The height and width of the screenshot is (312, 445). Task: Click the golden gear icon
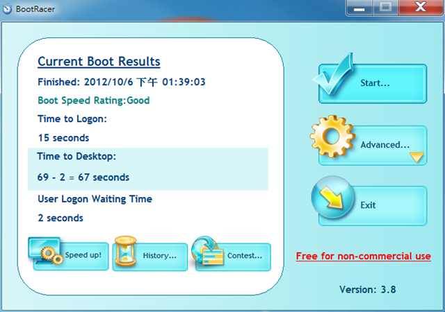pyautogui.click(x=332, y=137)
